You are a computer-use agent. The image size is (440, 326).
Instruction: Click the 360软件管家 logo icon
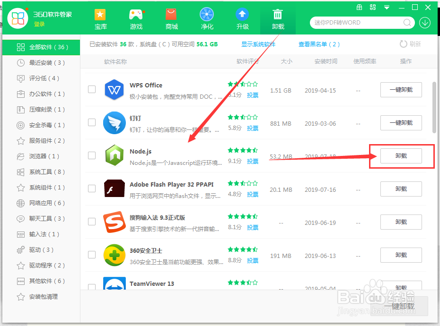point(18,18)
